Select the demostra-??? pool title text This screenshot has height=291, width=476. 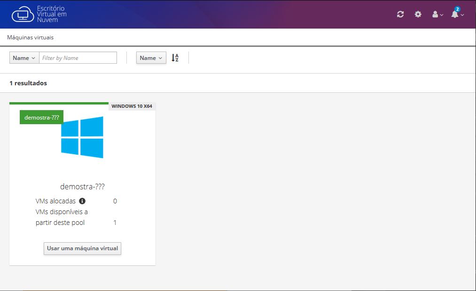tap(82, 187)
